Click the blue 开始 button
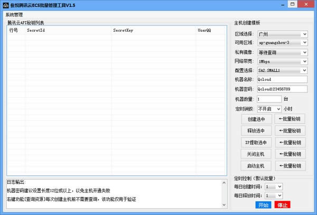This screenshot has height=215, width=317. point(263,204)
